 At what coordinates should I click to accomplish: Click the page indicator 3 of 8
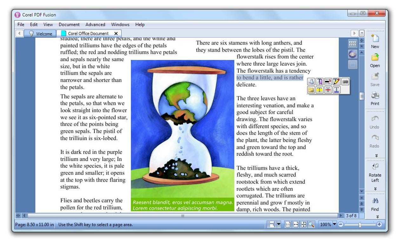pyautogui.click(x=351, y=216)
